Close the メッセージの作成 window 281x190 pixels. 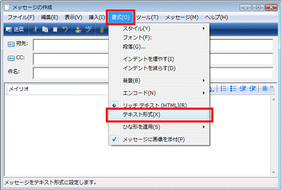click(x=271, y=7)
